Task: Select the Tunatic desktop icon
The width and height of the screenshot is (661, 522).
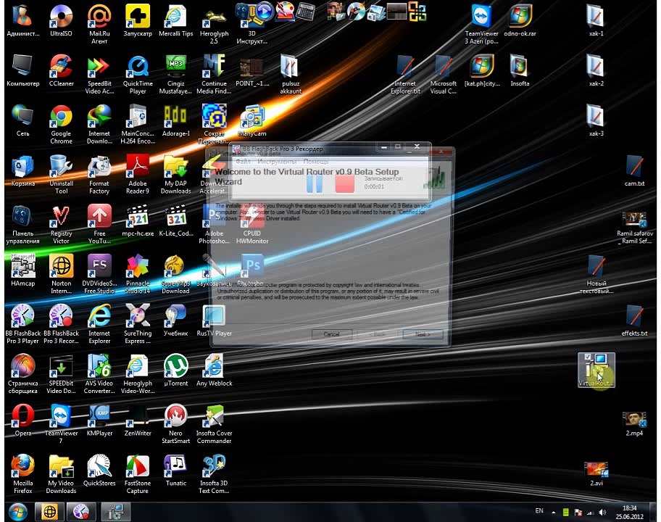Action: click(x=176, y=470)
